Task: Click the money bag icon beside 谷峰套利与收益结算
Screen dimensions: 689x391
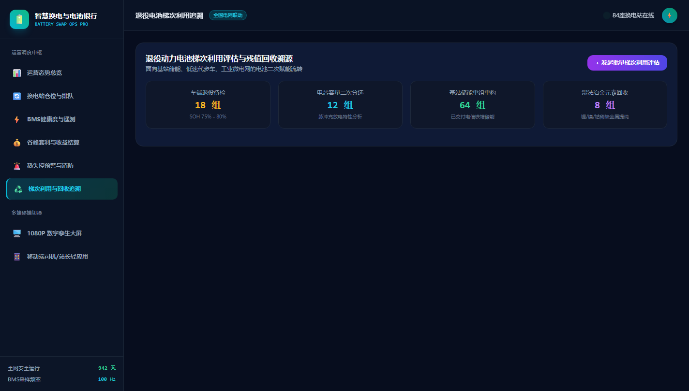Action: (17, 143)
